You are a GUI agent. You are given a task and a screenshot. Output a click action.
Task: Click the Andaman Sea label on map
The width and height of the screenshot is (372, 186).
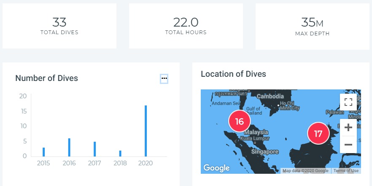226,103
